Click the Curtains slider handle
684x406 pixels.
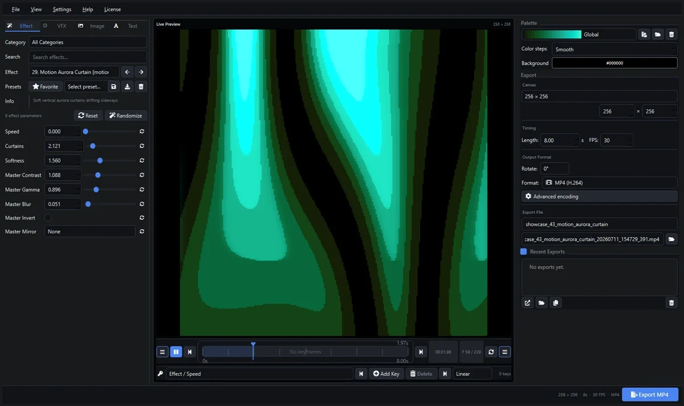93,146
